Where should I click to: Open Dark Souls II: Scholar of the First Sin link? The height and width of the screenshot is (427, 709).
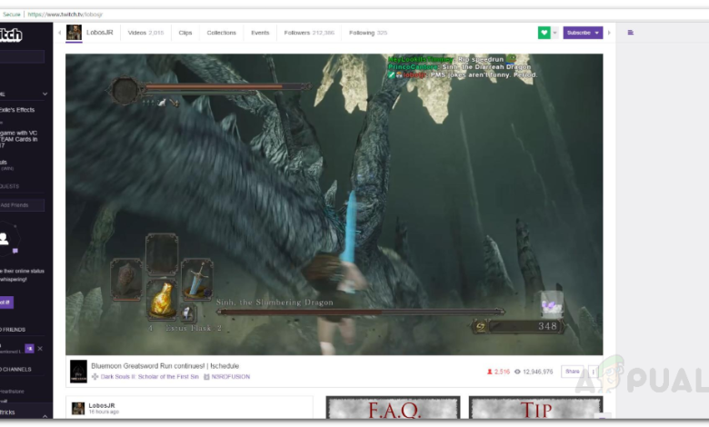(x=150, y=376)
